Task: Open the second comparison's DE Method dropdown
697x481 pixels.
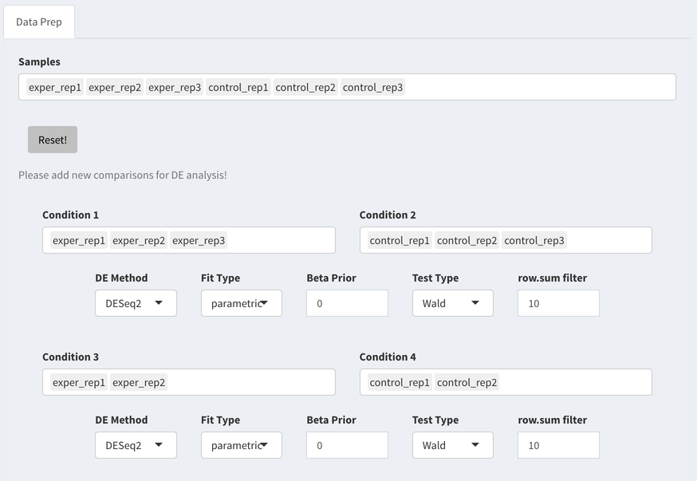Action: coord(136,445)
